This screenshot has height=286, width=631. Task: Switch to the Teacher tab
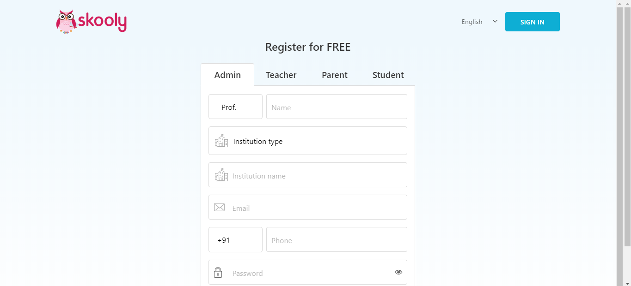point(281,75)
